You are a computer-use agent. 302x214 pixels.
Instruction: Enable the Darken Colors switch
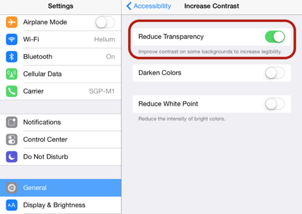(x=275, y=73)
